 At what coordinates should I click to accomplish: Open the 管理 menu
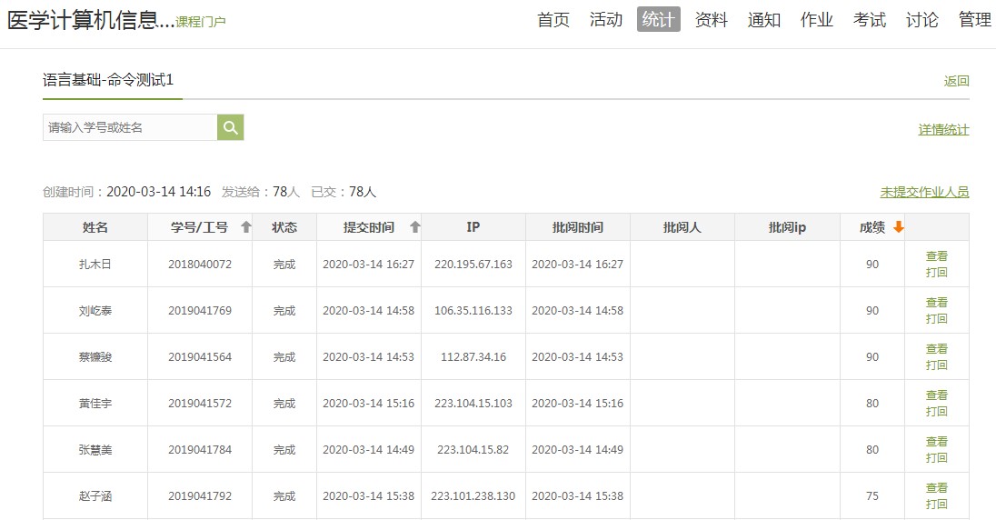point(975,20)
